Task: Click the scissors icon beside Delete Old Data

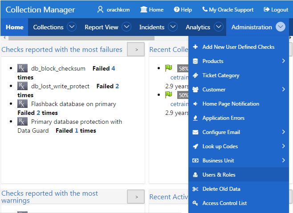Action: (x=195, y=189)
